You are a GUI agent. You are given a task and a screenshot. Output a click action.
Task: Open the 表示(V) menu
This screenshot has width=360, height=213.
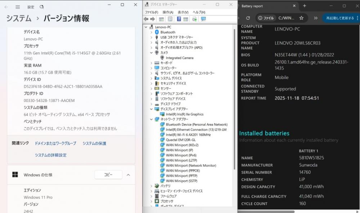[x=183, y=12]
